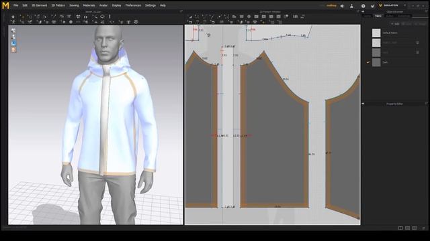Open the Edit menu
This screenshot has height=241, width=430.
(25, 5)
